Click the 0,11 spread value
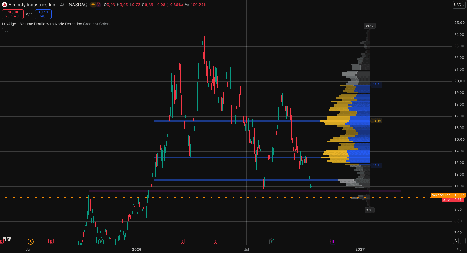 (x=29, y=14)
